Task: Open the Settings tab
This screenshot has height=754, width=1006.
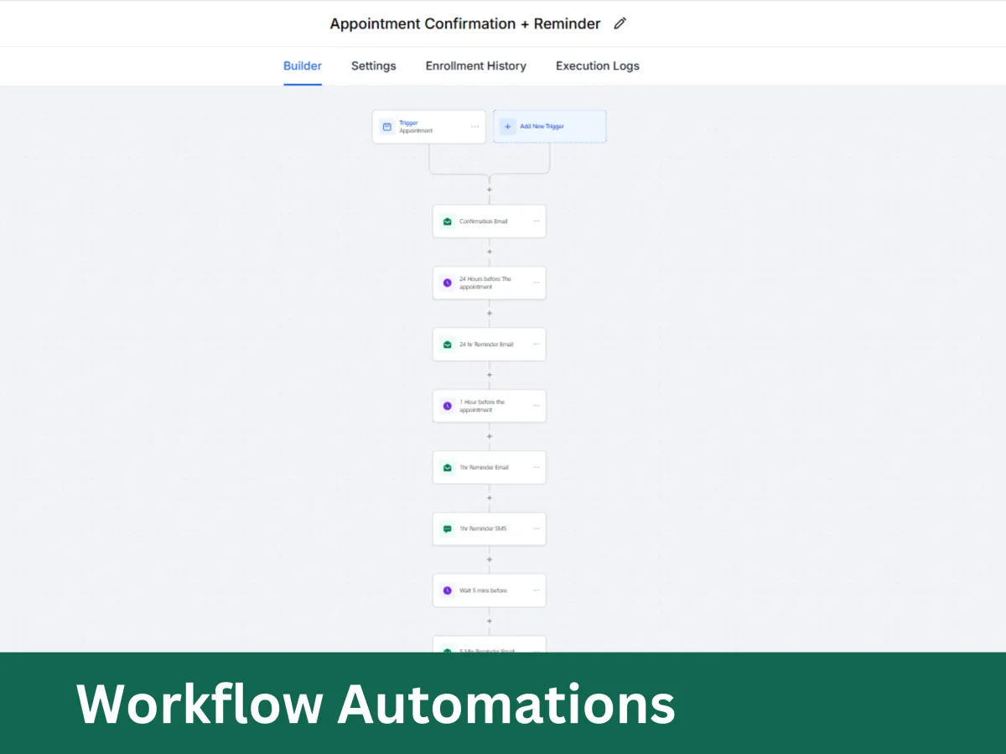Action: (374, 65)
